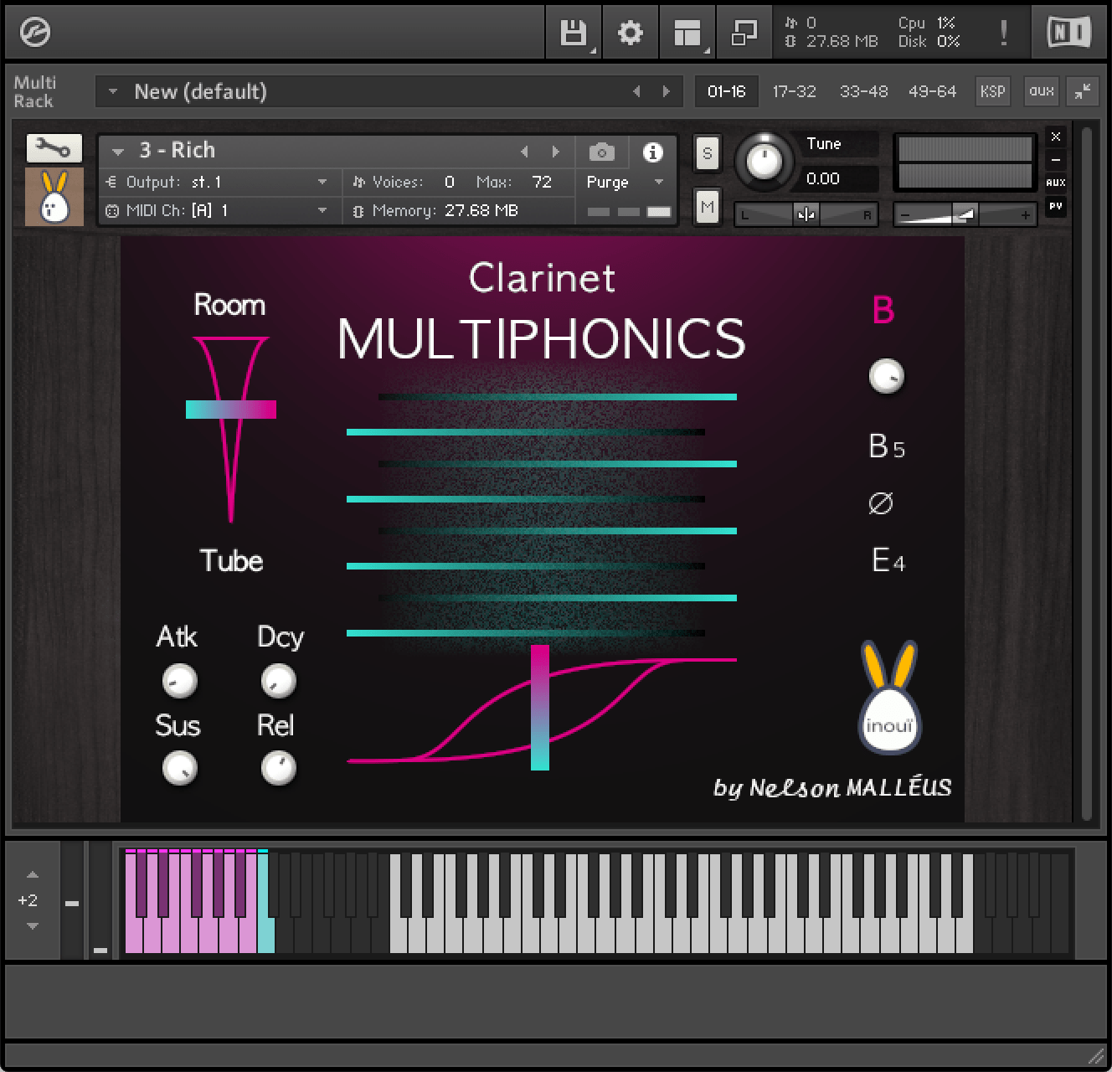Switch to the 17-32 rack tab

click(794, 91)
